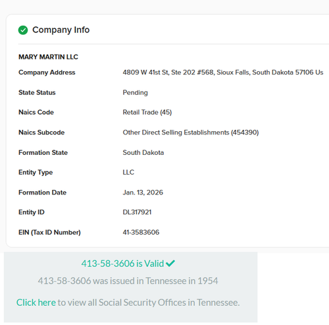Click the '413-58-3606 is Valid' result text
329x325 pixels.
[122, 263]
